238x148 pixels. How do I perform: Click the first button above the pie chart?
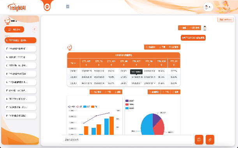154,92
